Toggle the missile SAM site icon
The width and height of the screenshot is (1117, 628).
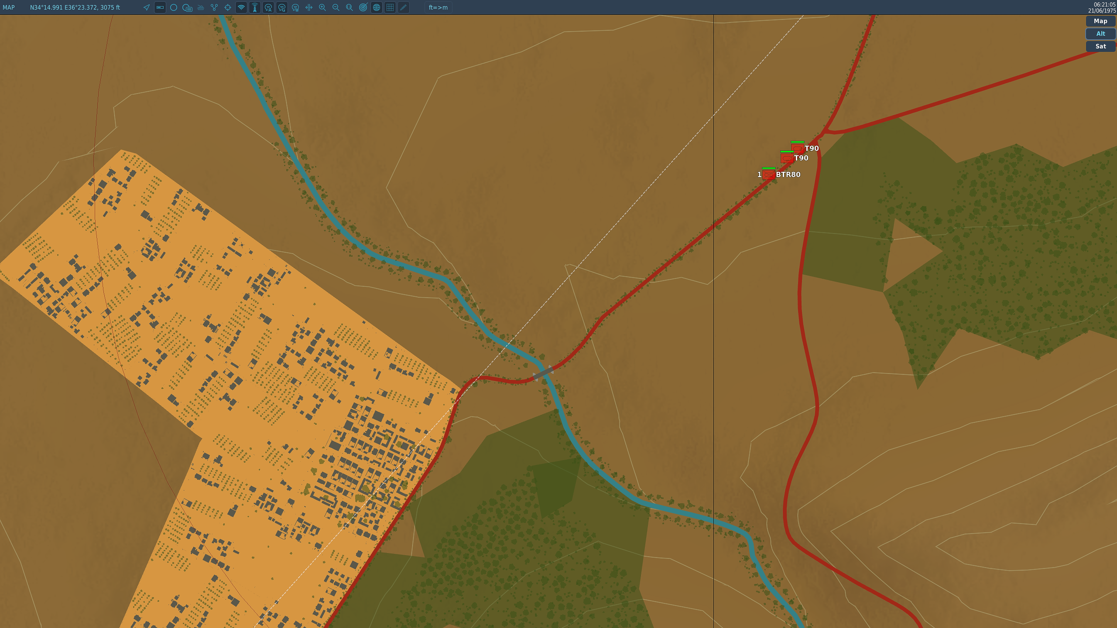[x=255, y=7]
